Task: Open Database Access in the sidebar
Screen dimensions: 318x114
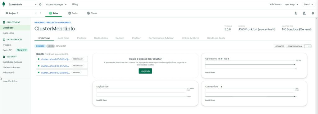Action: coord(12,62)
